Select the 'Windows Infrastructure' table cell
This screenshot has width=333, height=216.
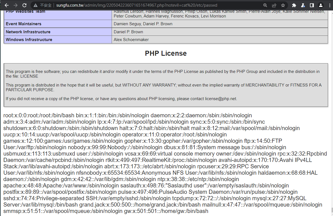(x=58, y=40)
